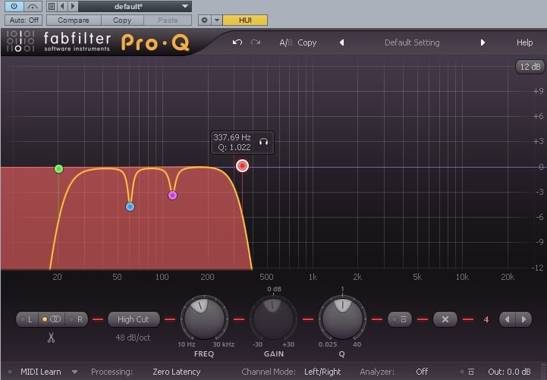The width and height of the screenshot is (547, 380).
Task: Open the High Cut filter shape dropdown
Action: tap(134, 319)
